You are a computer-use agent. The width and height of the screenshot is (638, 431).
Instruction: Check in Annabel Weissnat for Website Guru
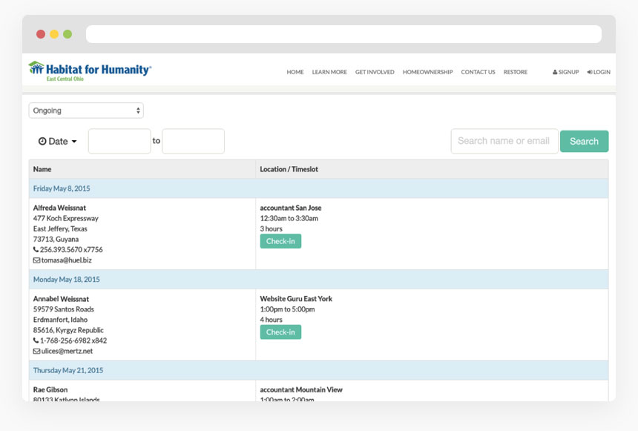click(280, 332)
